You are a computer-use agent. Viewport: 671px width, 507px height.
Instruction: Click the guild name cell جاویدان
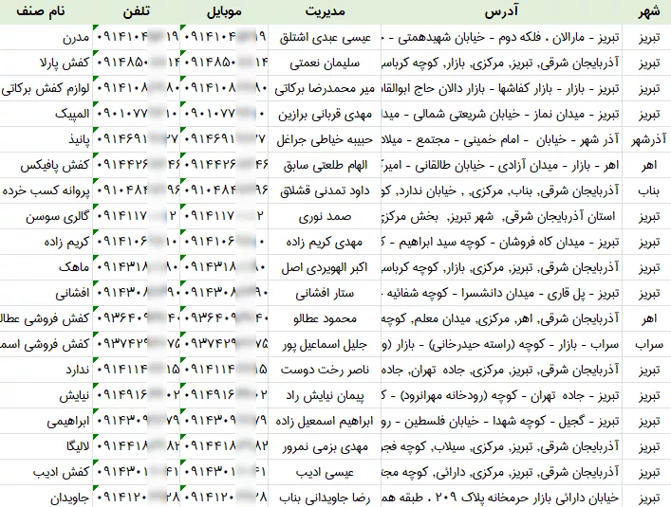tap(47, 498)
